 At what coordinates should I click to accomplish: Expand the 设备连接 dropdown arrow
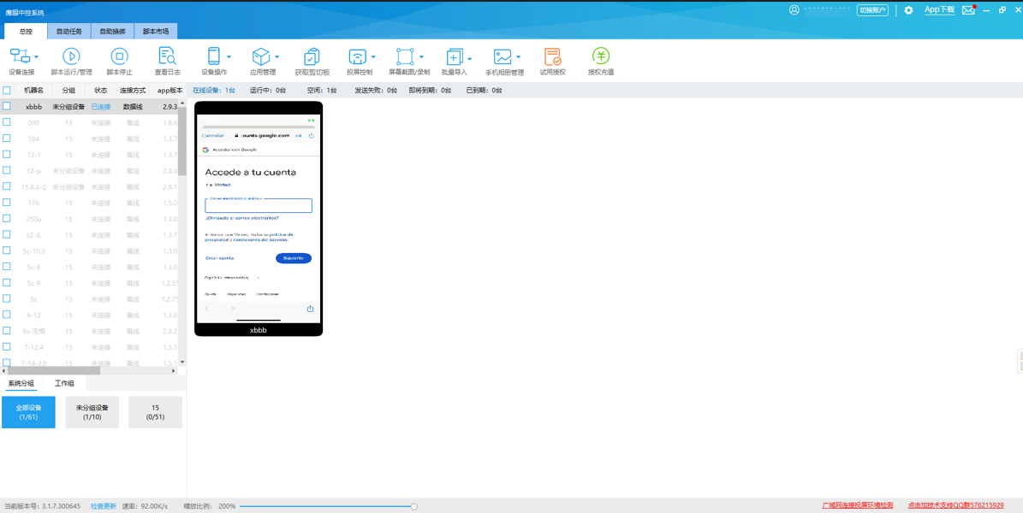point(36,56)
